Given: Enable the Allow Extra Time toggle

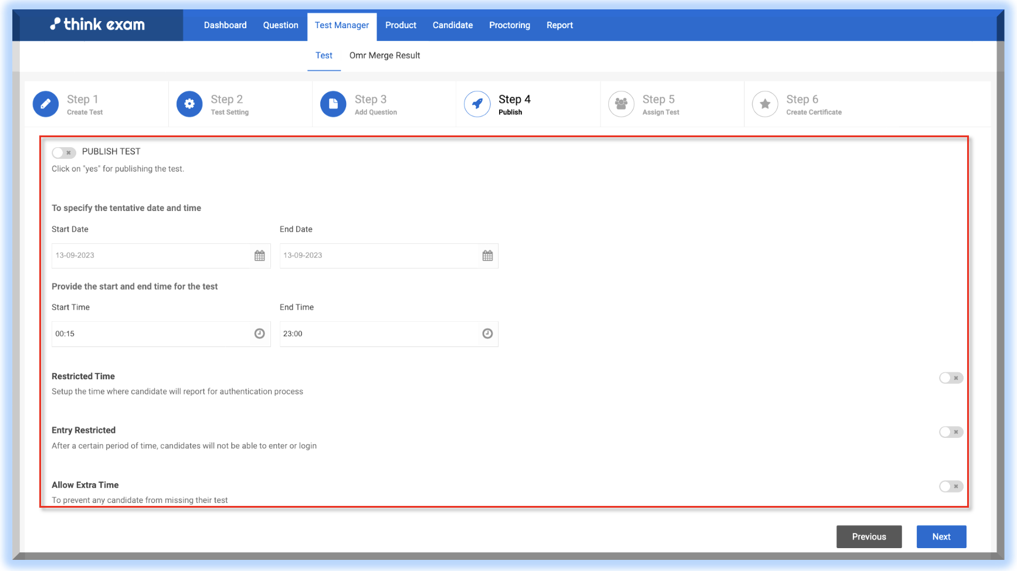Looking at the screenshot, I should tap(951, 486).
